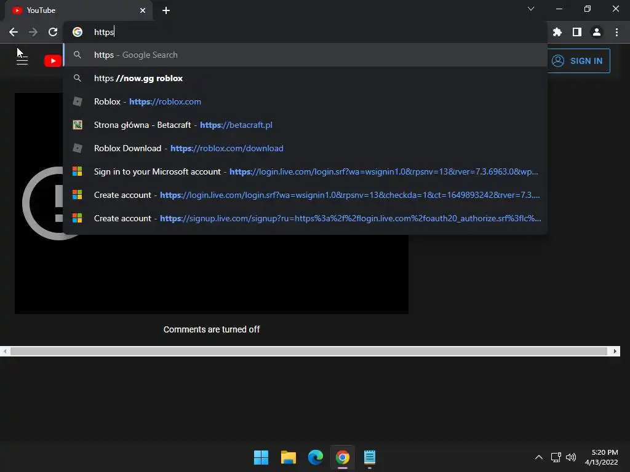Select 'Sign in to your Microsoft account' suggestion
This screenshot has height=472, width=630.
point(305,171)
